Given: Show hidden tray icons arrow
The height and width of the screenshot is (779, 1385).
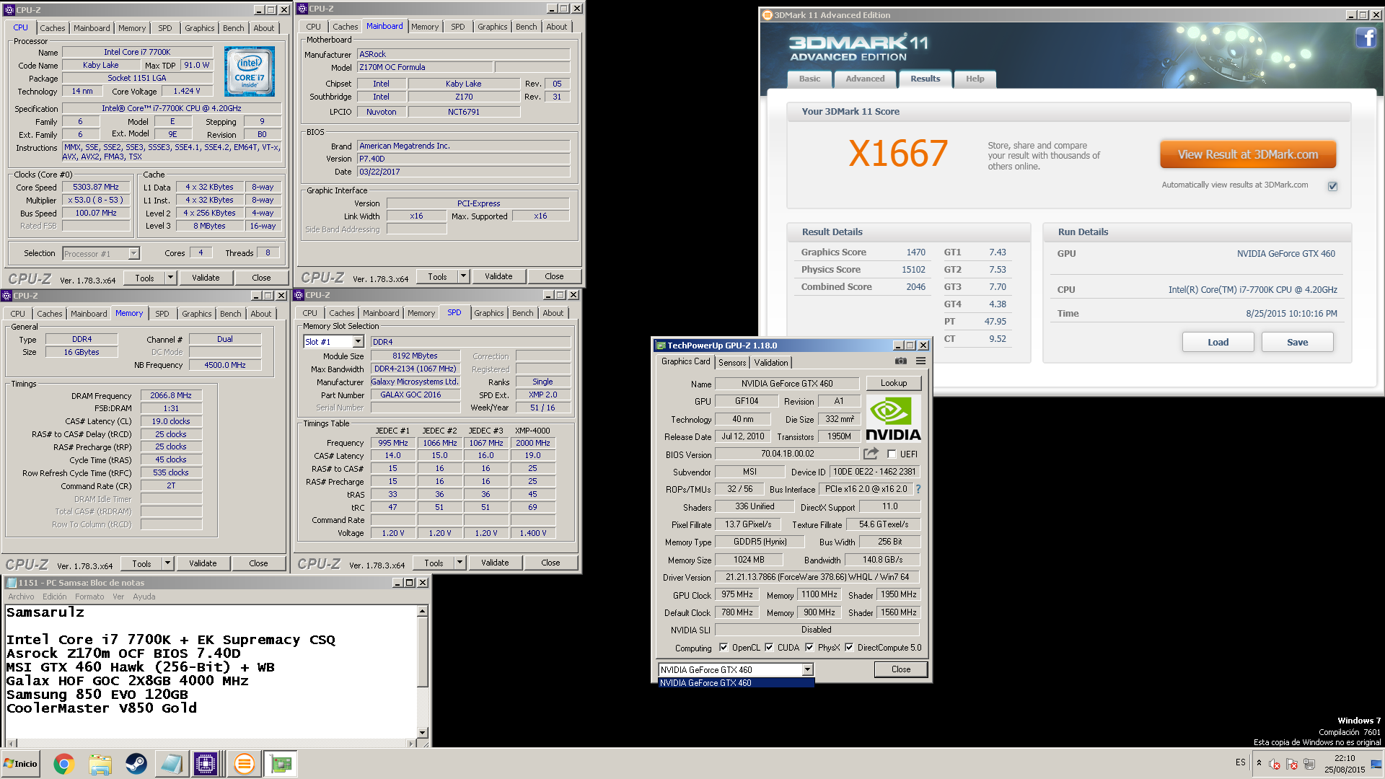Looking at the screenshot, I should tap(1259, 762).
